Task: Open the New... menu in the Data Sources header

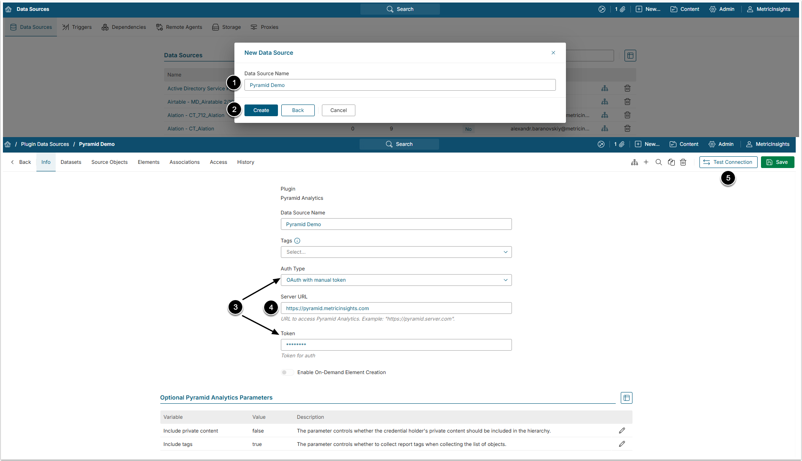Action: (x=648, y=9)
